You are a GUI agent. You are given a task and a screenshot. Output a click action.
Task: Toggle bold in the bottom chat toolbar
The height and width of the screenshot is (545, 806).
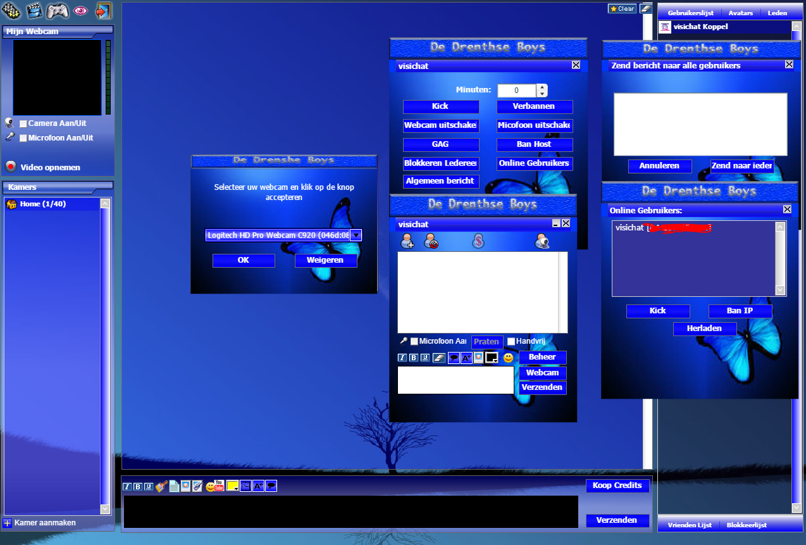[x=138, y=486]
